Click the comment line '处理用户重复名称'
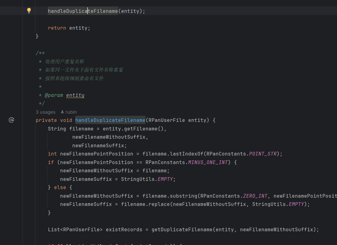The width and height of the screenshot is (337, 245). 64,62
